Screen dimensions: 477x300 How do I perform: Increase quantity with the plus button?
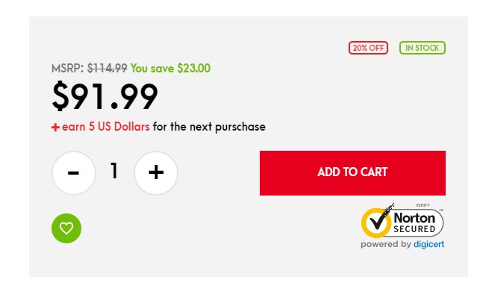click(156, 173)
